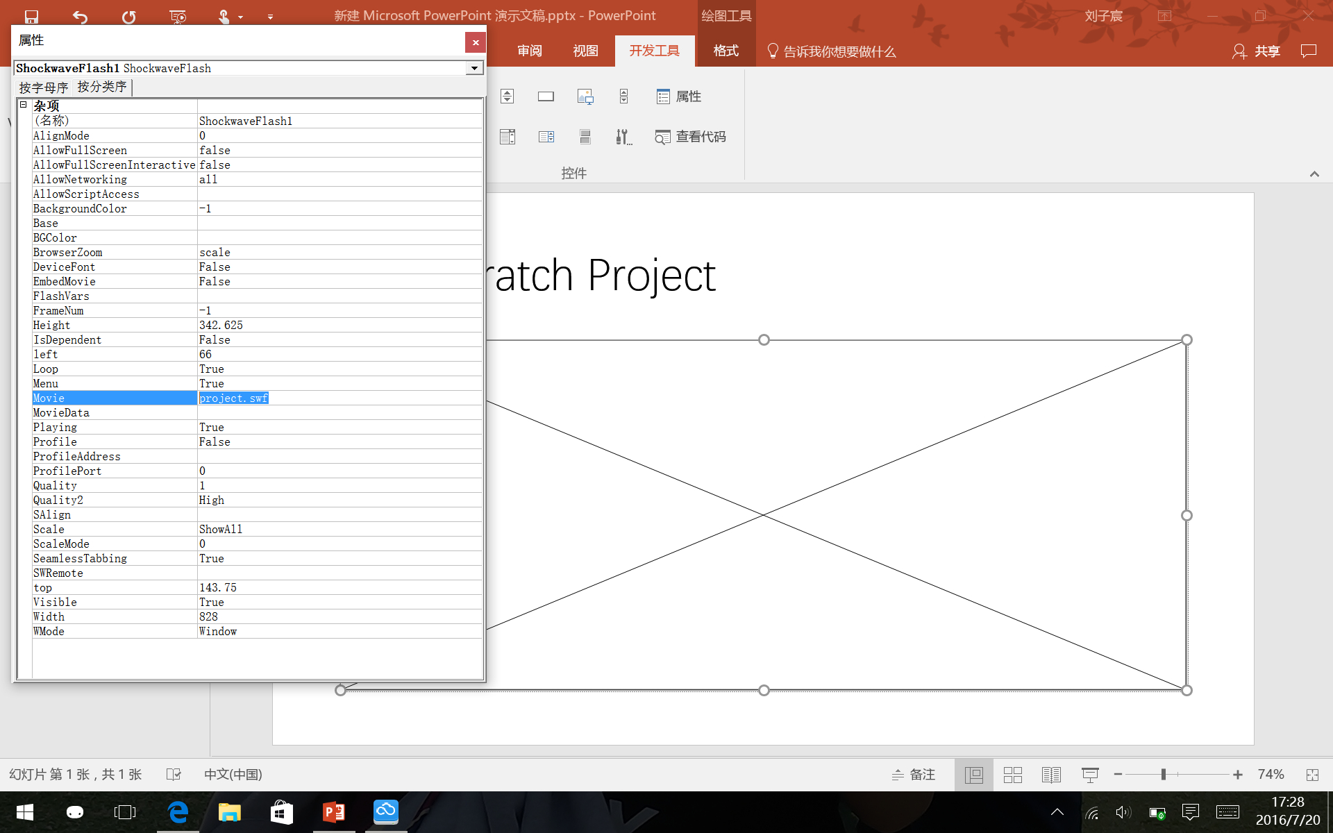Open the More Controls wrench icon
This screenshot has width=1333, height=833.
pyautogui.click(x=623, y=137)
